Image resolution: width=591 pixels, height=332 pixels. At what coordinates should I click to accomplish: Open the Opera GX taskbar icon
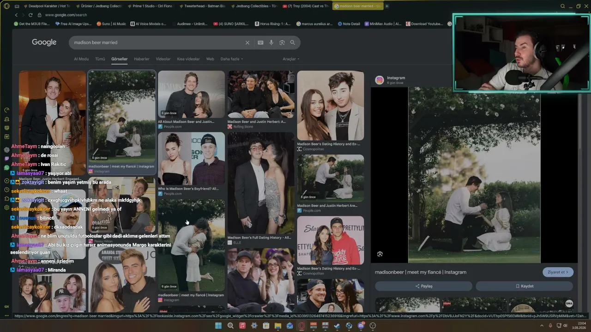pos(302,326)
